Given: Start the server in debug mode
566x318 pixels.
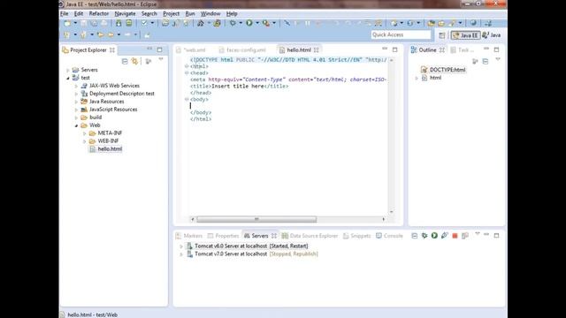Looking at the screenshot, I should [x=424, y=236].
